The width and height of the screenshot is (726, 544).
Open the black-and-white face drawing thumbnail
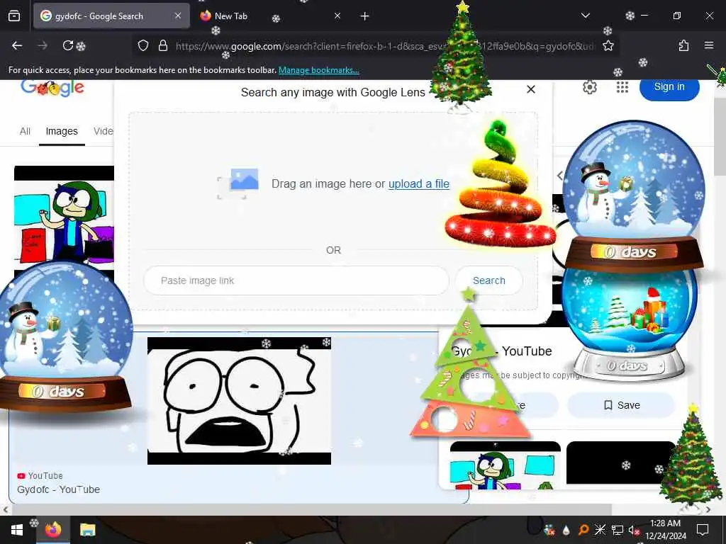(x=239, y=401)
